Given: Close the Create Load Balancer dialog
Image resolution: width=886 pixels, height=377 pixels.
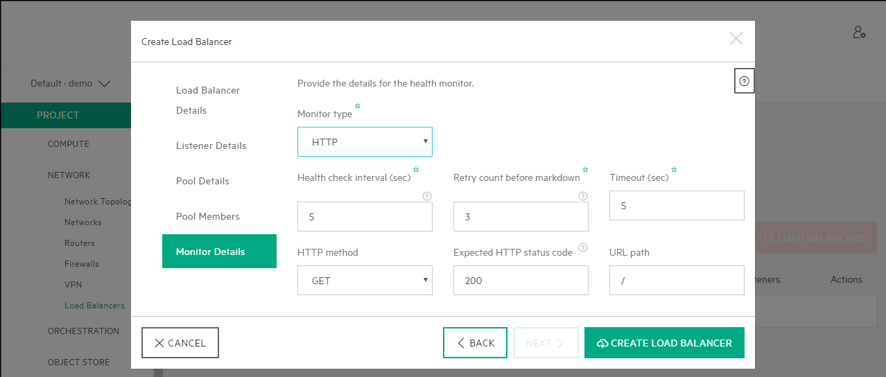Looking at the screenshot, I should [736, 39].
